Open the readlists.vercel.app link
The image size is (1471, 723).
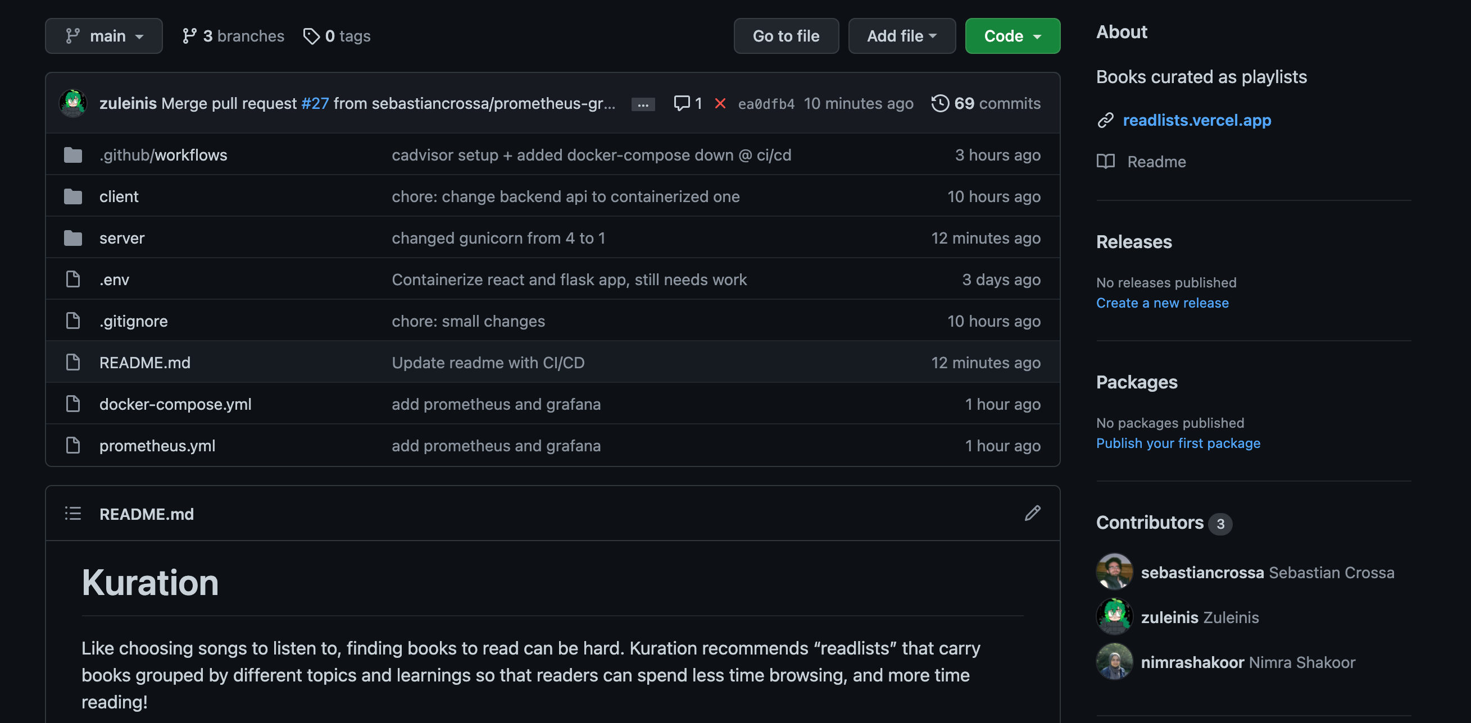point(1196,120)
